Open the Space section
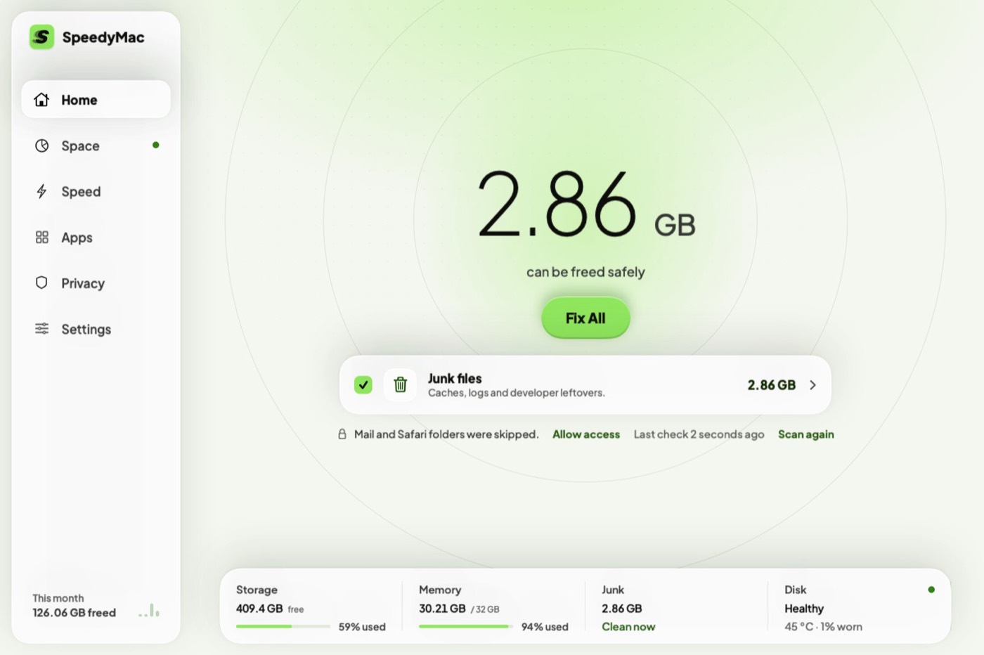This screenshot has height=655, width=984. coord(96,145)
